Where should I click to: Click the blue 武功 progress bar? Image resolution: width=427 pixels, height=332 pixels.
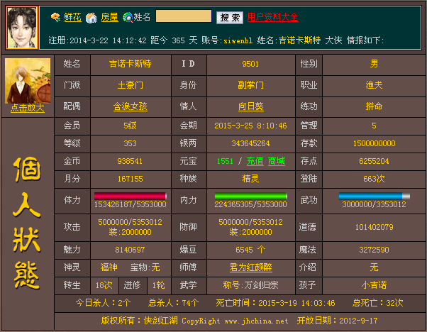[x=375, y=196]
